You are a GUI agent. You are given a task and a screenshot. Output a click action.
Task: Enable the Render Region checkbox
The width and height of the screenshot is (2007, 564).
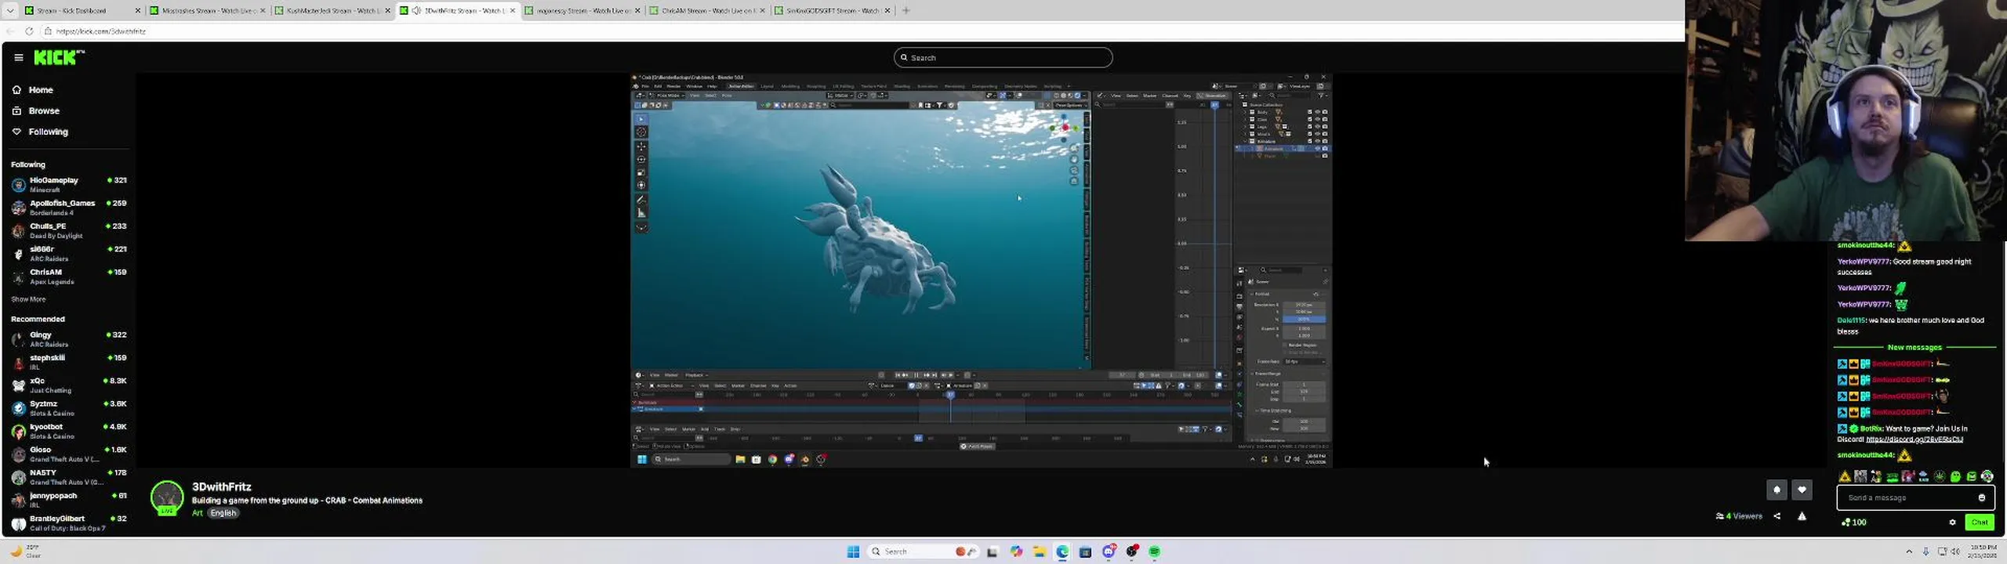(x=1284, y=345)
